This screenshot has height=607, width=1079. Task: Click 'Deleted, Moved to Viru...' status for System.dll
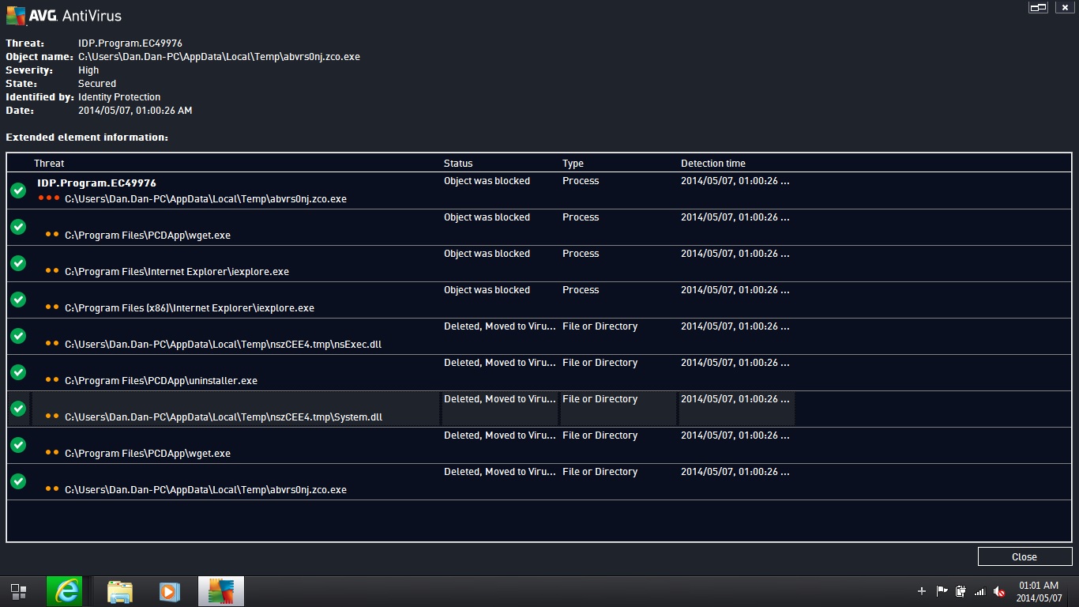[x=500, y=399]
